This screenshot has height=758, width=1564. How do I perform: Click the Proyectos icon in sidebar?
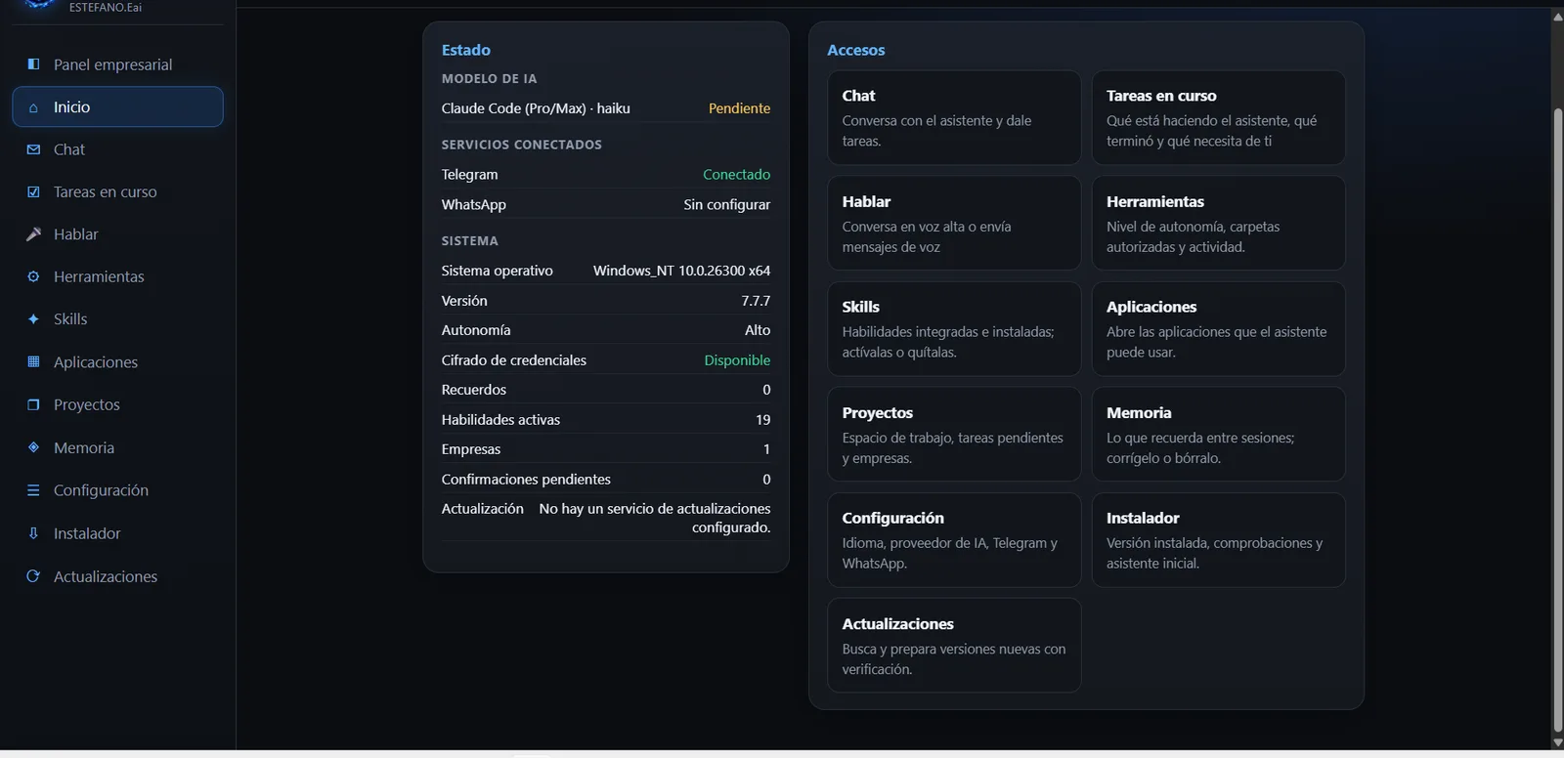point(33,404)
